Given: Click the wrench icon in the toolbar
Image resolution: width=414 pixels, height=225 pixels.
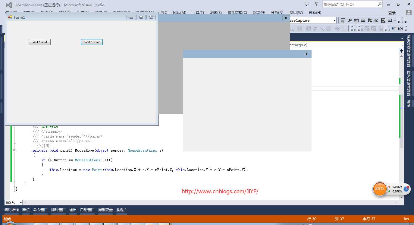Looking at the screenshot, I should (350, 21).
